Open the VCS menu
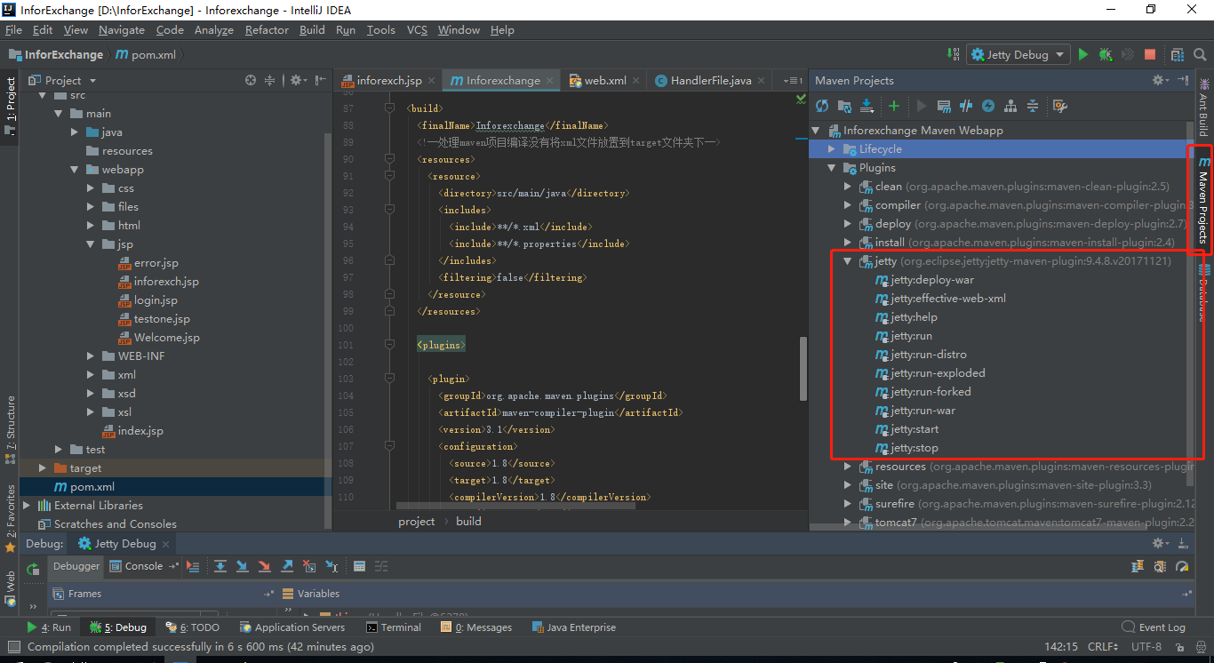The image size is (1214, 663). pos(417,29)
